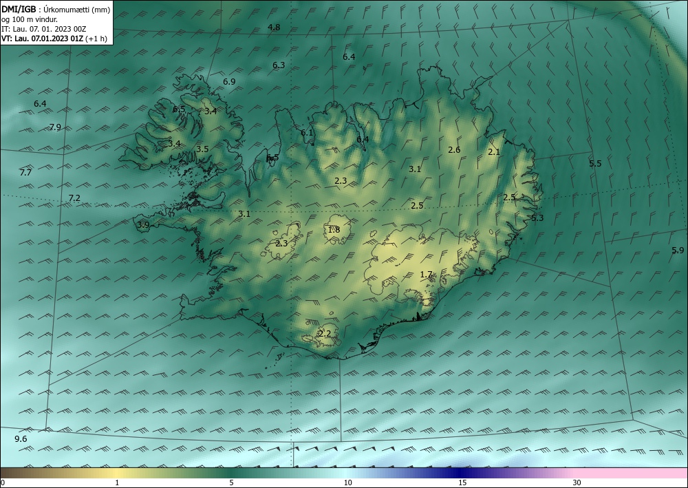Click the pale yellow section of the color scale
This screenshot has height=488, width=688.
pos(115,473)
